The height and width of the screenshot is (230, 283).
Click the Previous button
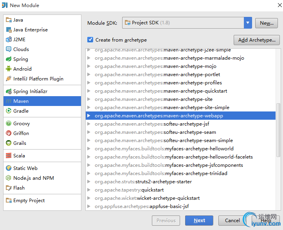pyautogui.click(x=166, y=221)
